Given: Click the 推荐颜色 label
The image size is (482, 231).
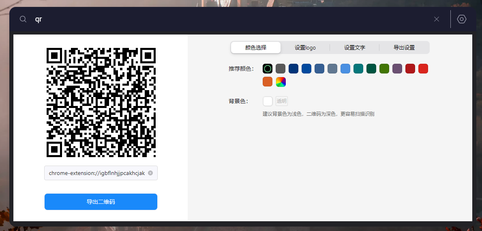Looking at the screenshot, I should [x=242, y=69].
